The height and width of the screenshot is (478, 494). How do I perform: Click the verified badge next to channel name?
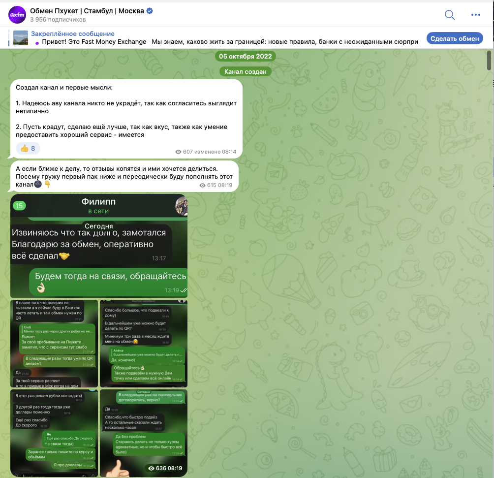coord(150,11)
